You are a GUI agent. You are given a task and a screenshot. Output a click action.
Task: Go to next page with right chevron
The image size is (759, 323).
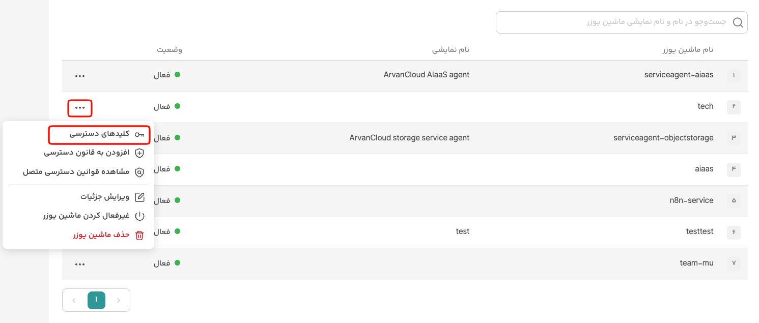119,300
